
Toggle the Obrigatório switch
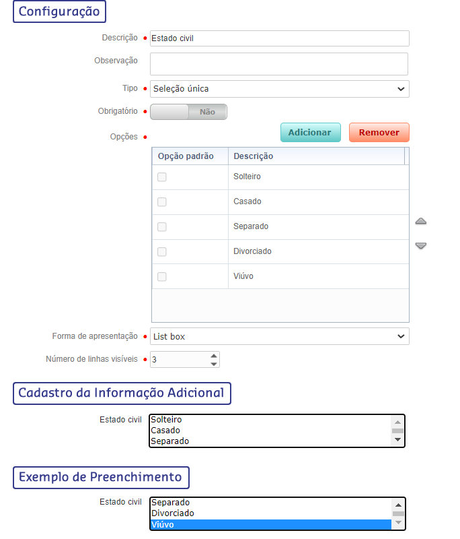tap(188, 112)
